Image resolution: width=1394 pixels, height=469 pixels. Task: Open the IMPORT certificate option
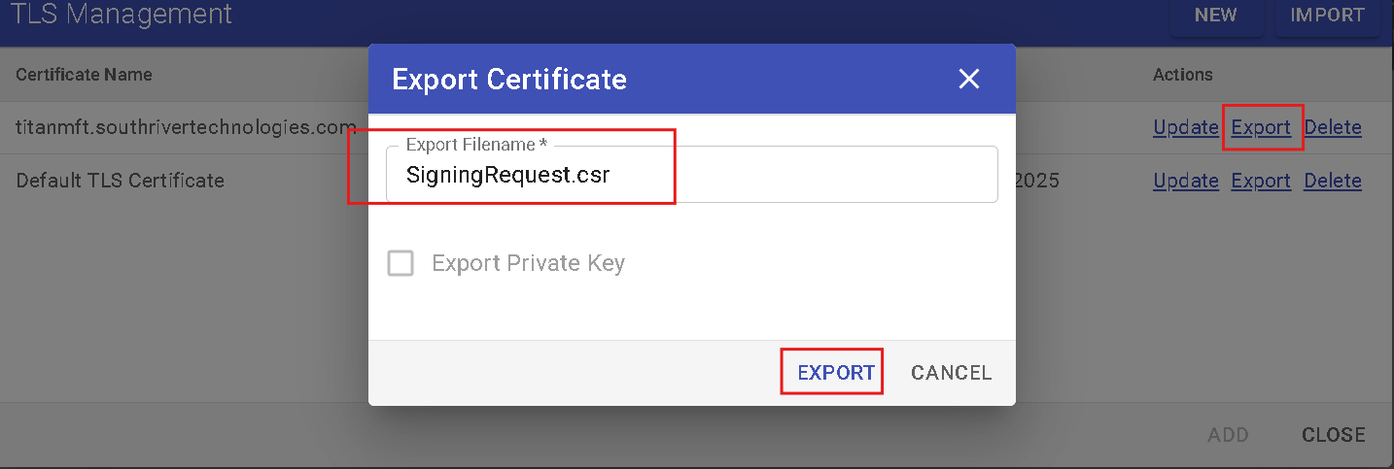(x=1327, y=16)
